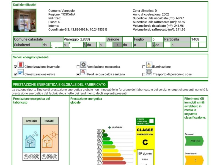Screen dimensions: 220x165
Task: Click the "Servizi energetici presenti" heading
Action: [x=31, y=57]
